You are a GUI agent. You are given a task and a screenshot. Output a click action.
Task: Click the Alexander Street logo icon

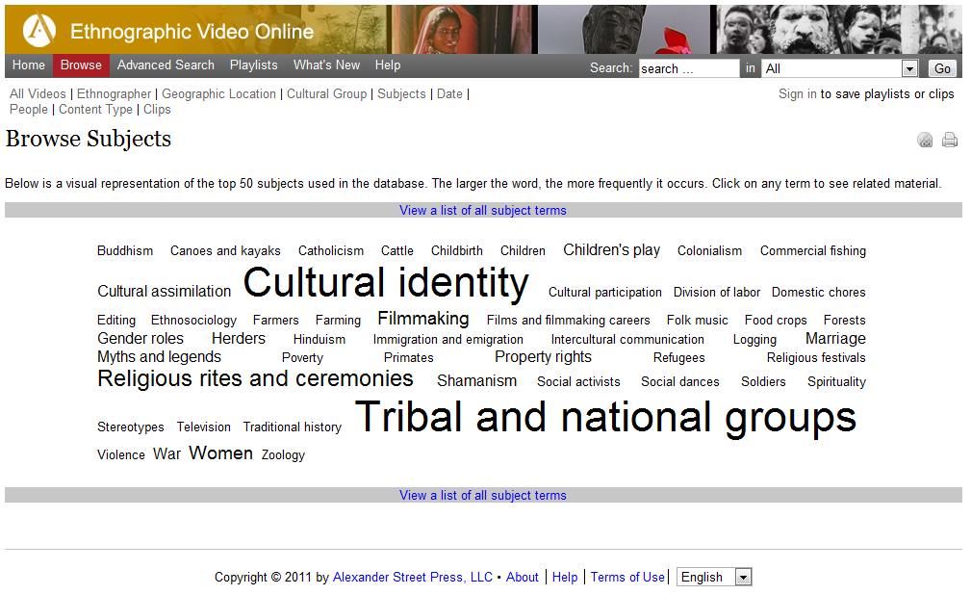38,30
